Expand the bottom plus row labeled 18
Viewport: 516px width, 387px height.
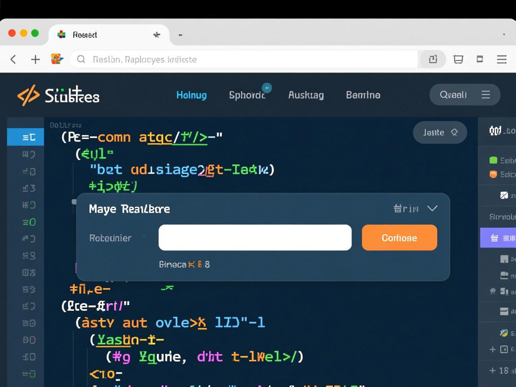[493, 370]
